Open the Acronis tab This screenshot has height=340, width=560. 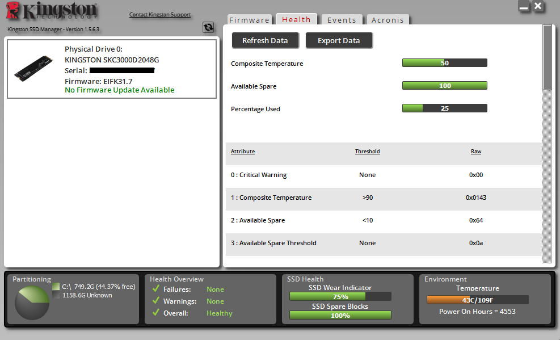click(x=388, y=20)
